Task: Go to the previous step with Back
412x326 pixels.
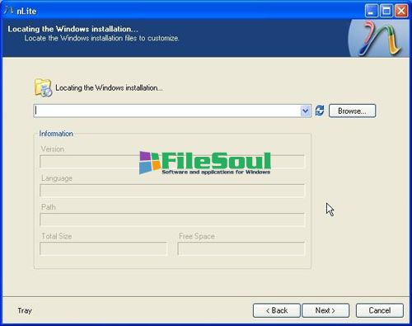Action: [277, 310]
